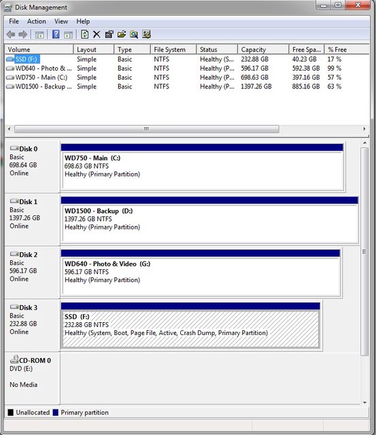Click the Open folder toolbar icon
This screenshot has height=435, width=376.
click(122, 35)
